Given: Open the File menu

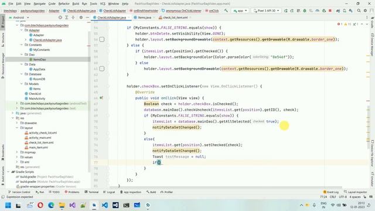Looking at the screenshot, I should (x=11, y=4).
